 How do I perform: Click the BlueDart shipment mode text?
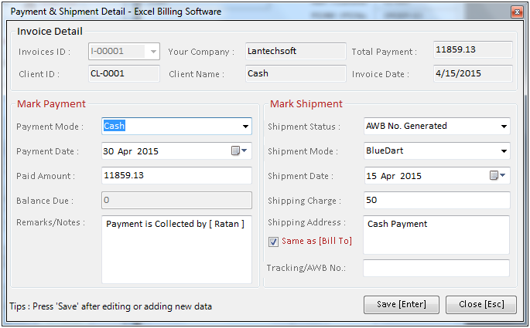[x=385, y=150]
